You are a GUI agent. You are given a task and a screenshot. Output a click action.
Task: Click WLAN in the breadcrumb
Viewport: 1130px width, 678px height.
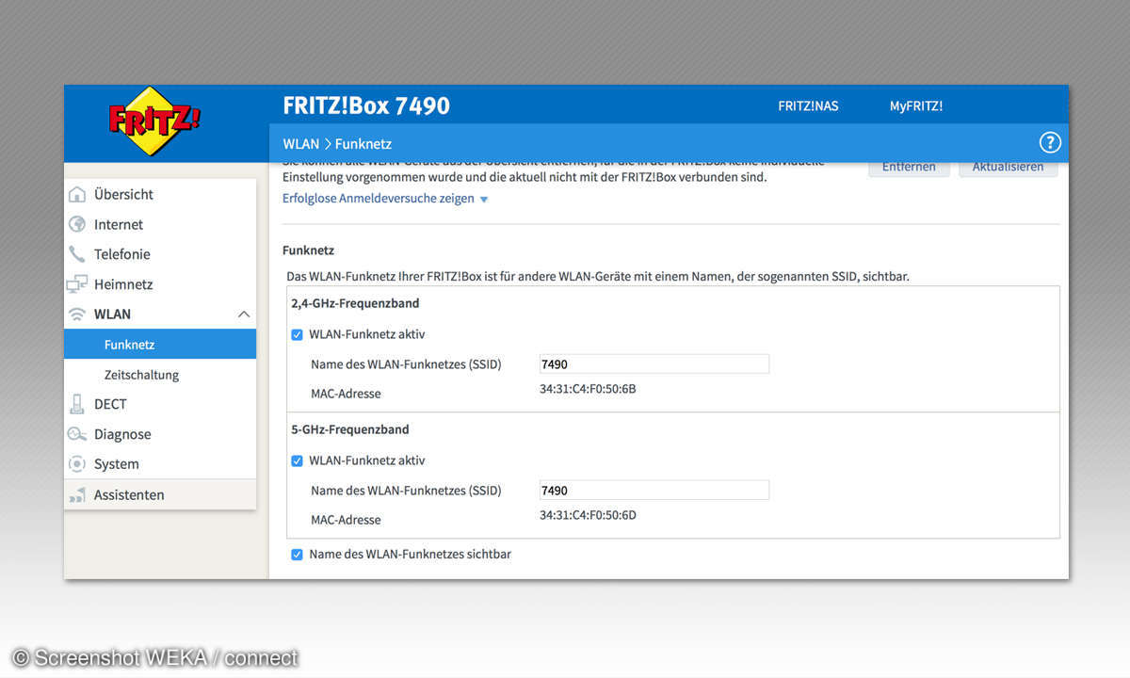pos(301,144)
